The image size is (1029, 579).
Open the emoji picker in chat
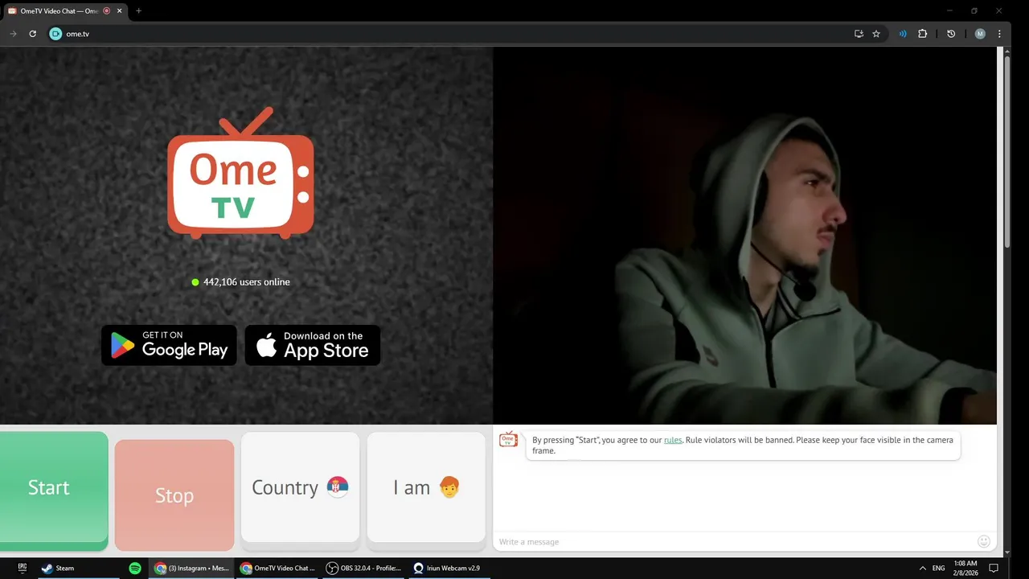984,541
